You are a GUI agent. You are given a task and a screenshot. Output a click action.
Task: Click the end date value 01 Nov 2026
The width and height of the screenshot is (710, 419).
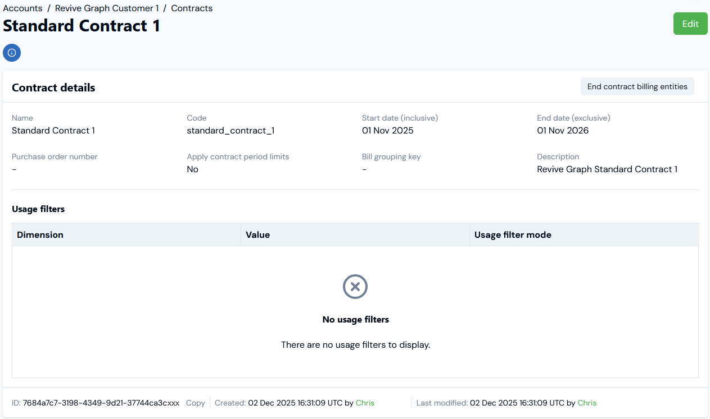(x=563, y=131)
